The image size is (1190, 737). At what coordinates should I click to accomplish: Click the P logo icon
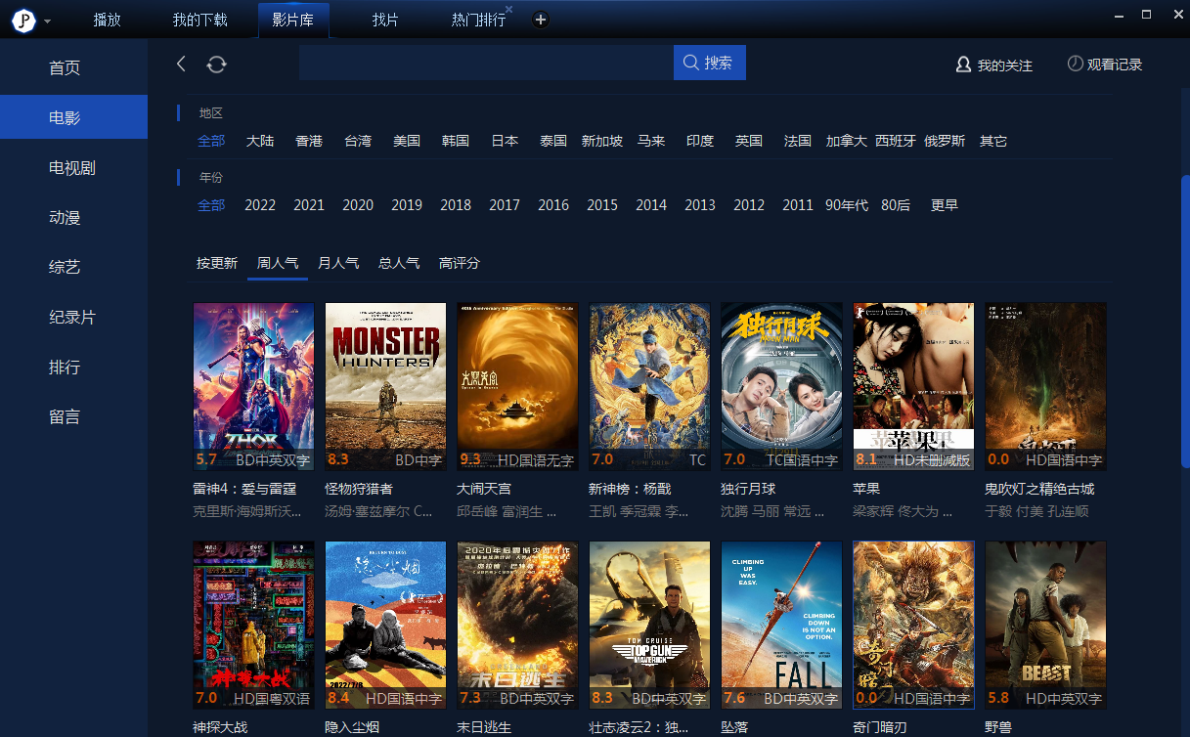(x=23, y=21)
